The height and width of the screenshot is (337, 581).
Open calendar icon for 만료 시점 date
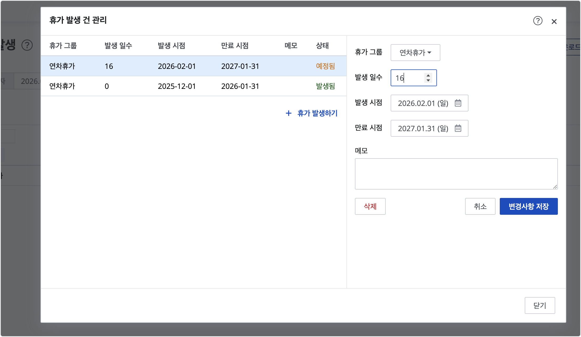[x=458, y=128]
